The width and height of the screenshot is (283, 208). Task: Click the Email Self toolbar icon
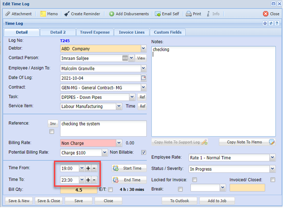coord(158,14)
